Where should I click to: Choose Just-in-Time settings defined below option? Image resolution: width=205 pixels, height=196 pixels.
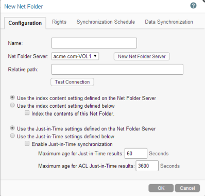[12, 136]
